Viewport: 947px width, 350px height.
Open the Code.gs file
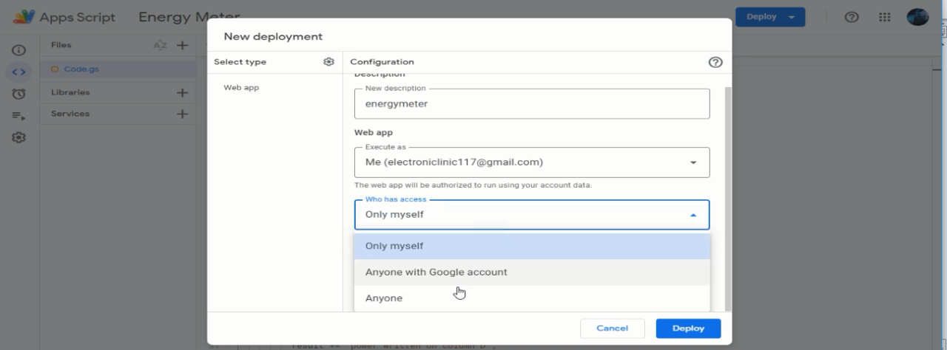click(81, 69)
